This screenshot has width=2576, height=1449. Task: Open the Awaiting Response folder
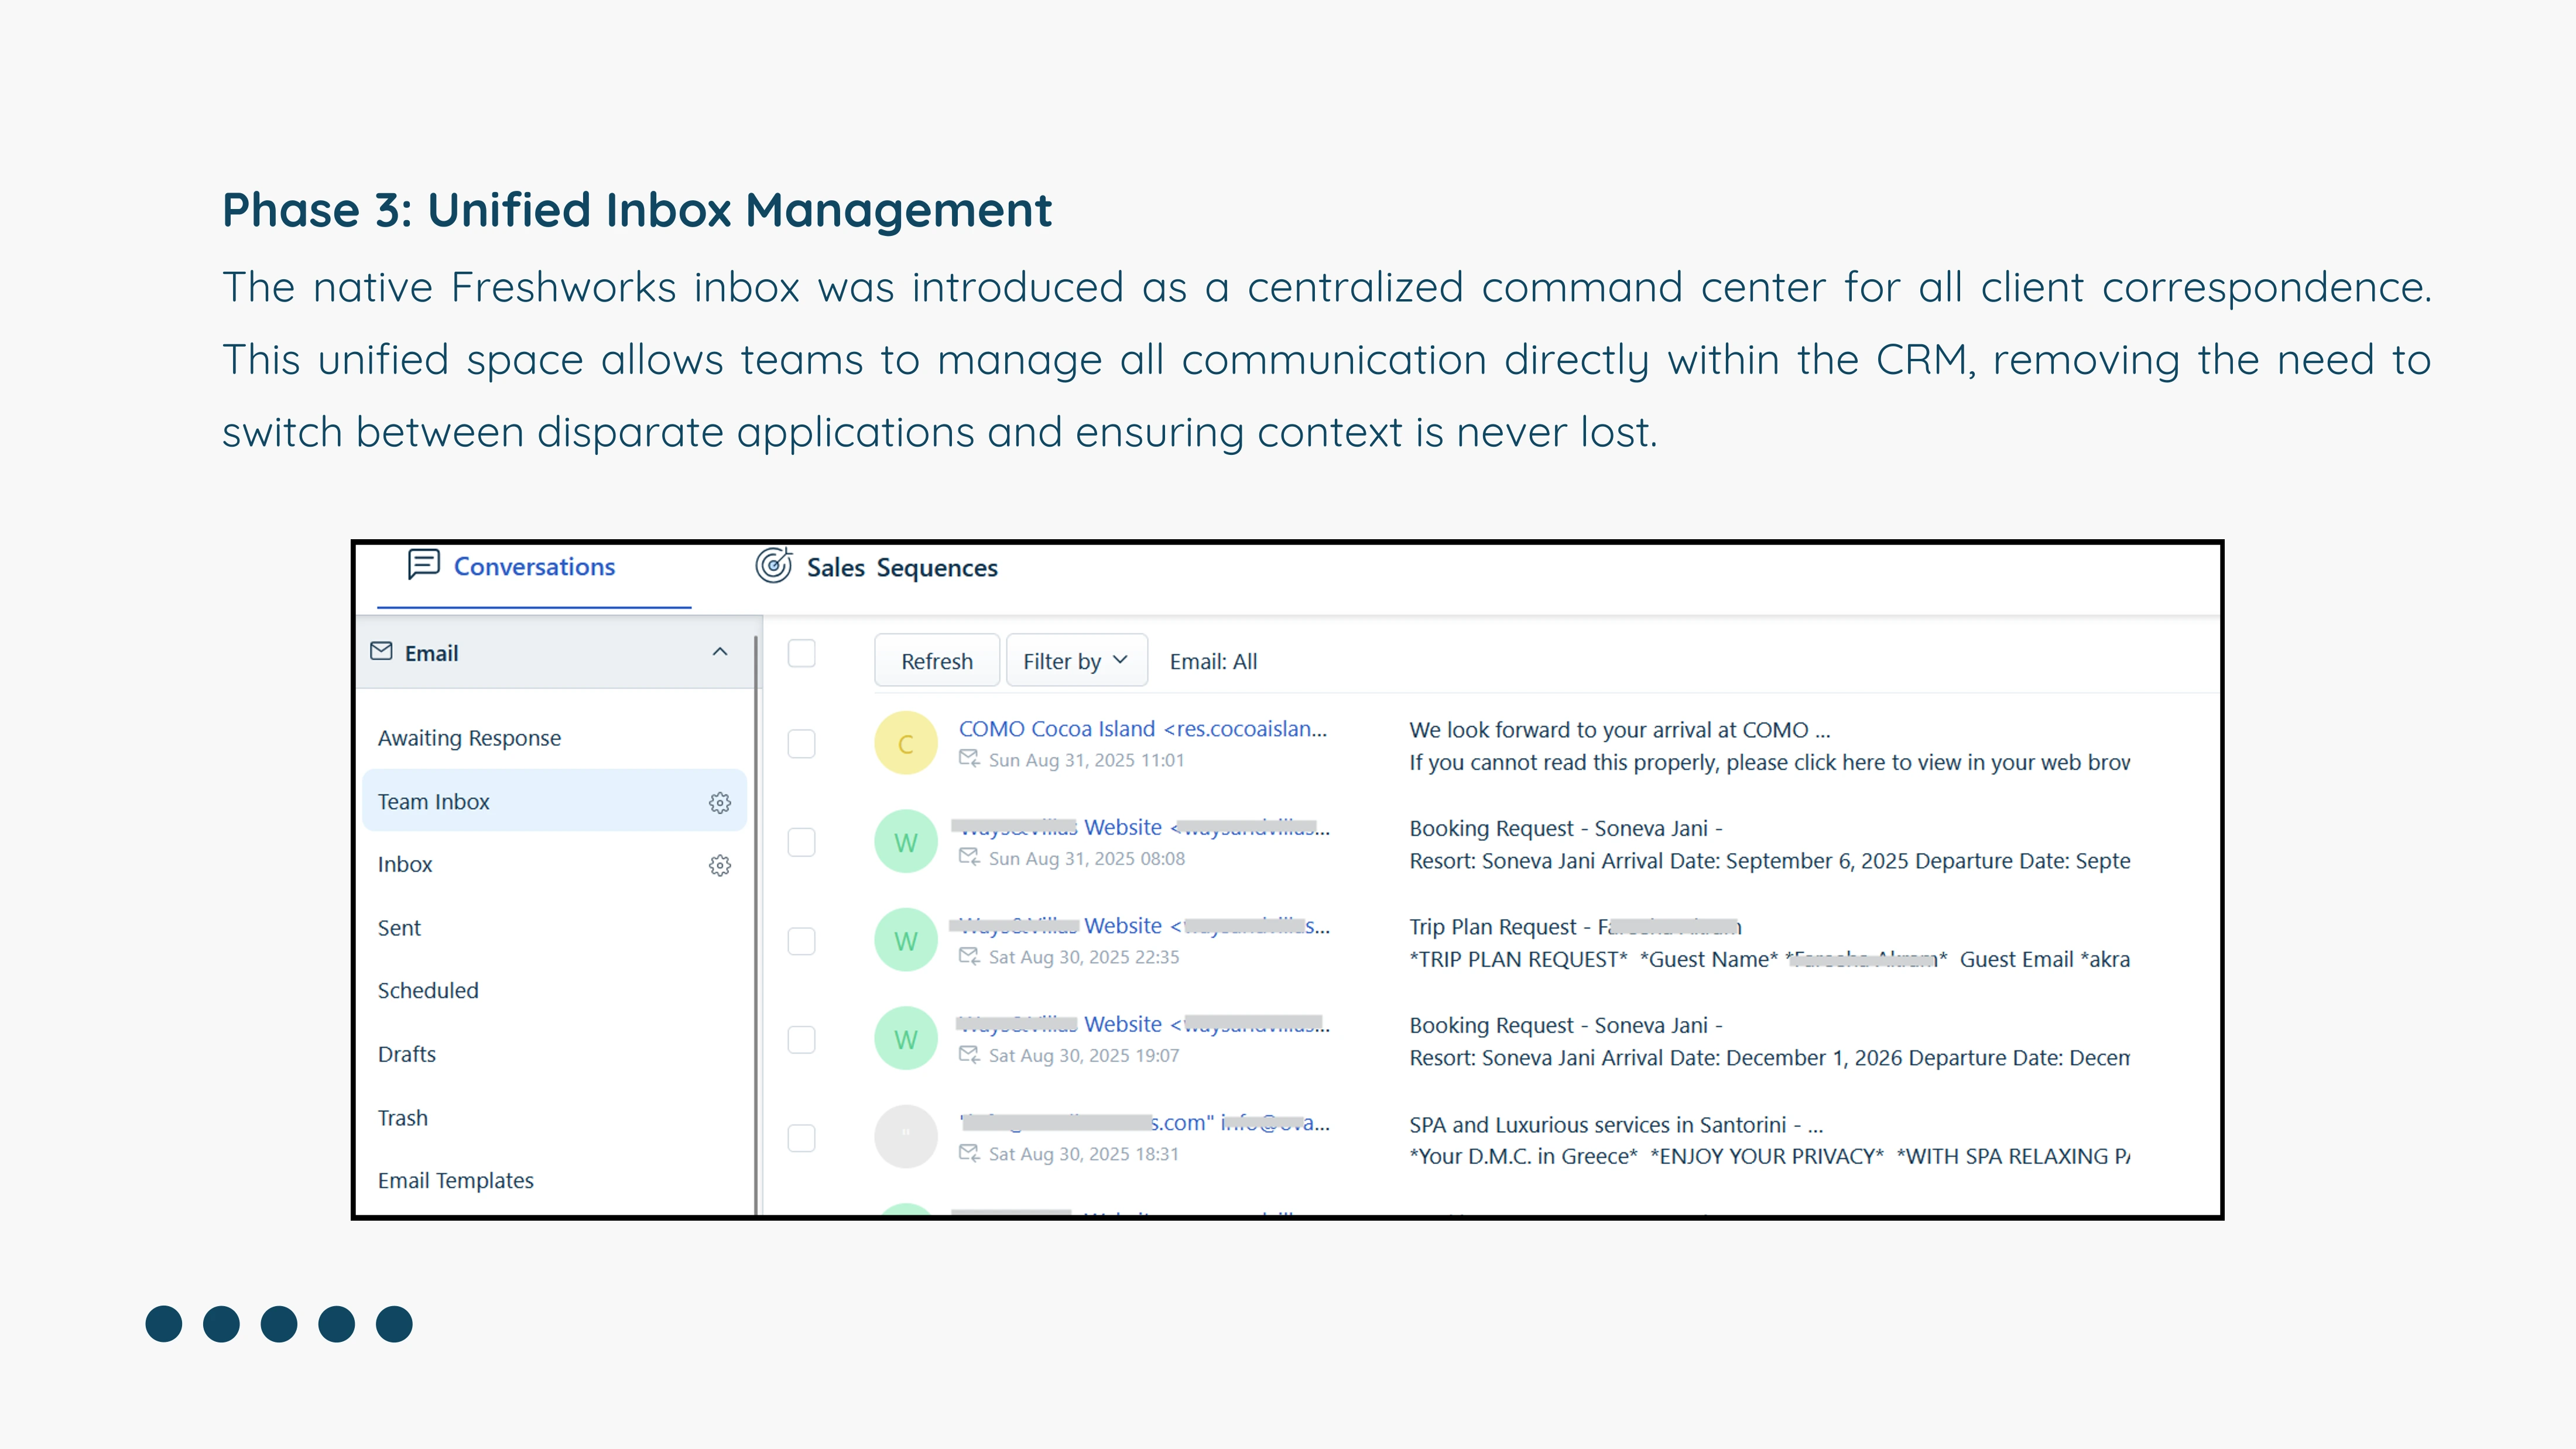pyautogui.click(x=469, y=738)
